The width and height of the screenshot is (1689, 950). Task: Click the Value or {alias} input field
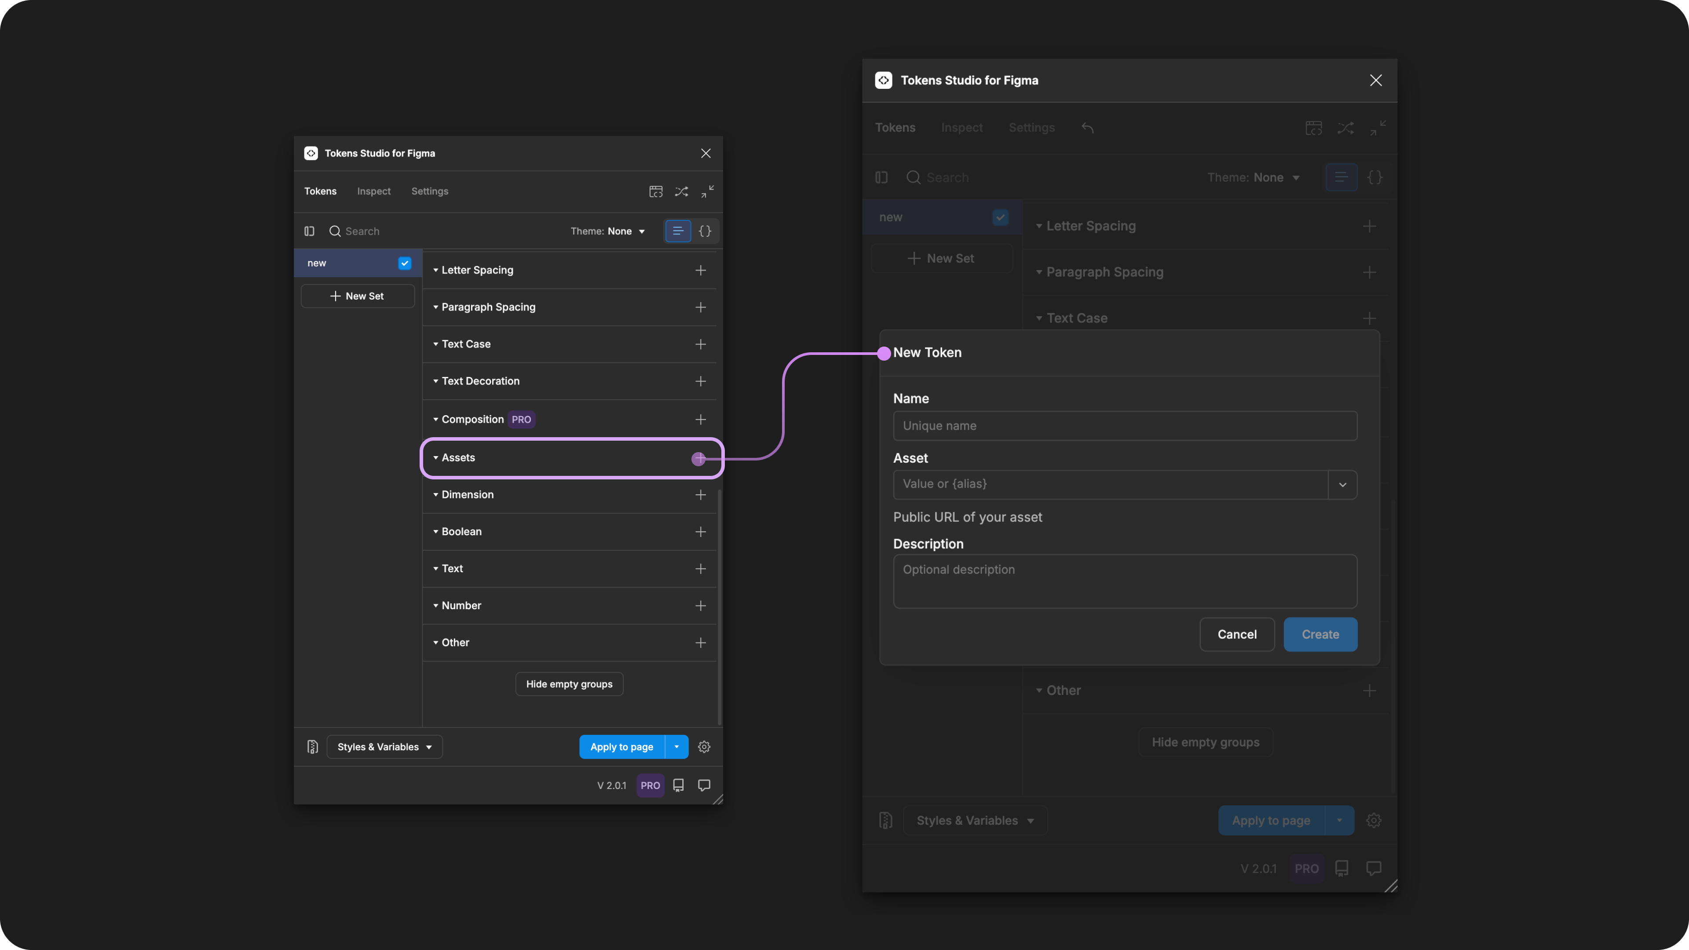tap(1110, 485)
